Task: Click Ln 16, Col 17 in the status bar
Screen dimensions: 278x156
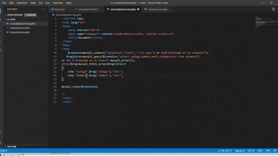Action: (225, 151)
